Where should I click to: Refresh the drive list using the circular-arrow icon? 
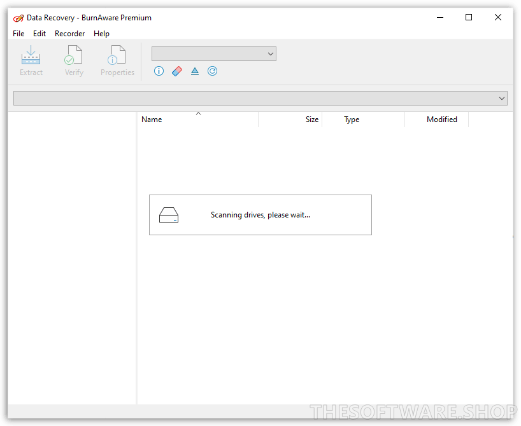point(212,71)
